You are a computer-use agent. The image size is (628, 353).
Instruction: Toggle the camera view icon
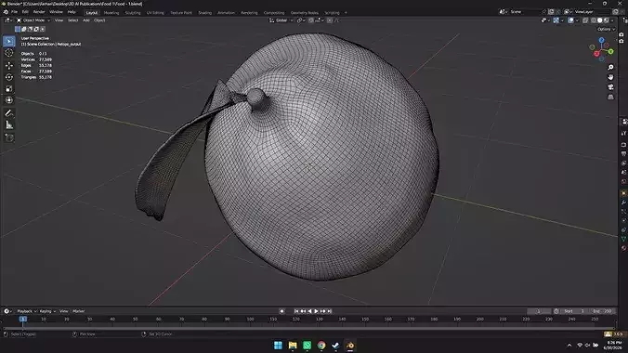(610, 87)
